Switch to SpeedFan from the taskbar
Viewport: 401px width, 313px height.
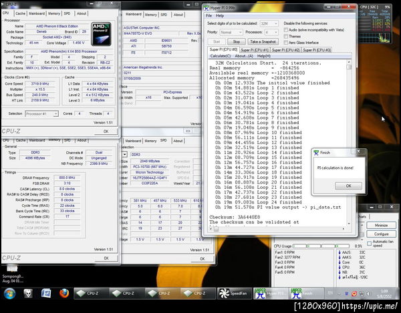pos(235,294)
